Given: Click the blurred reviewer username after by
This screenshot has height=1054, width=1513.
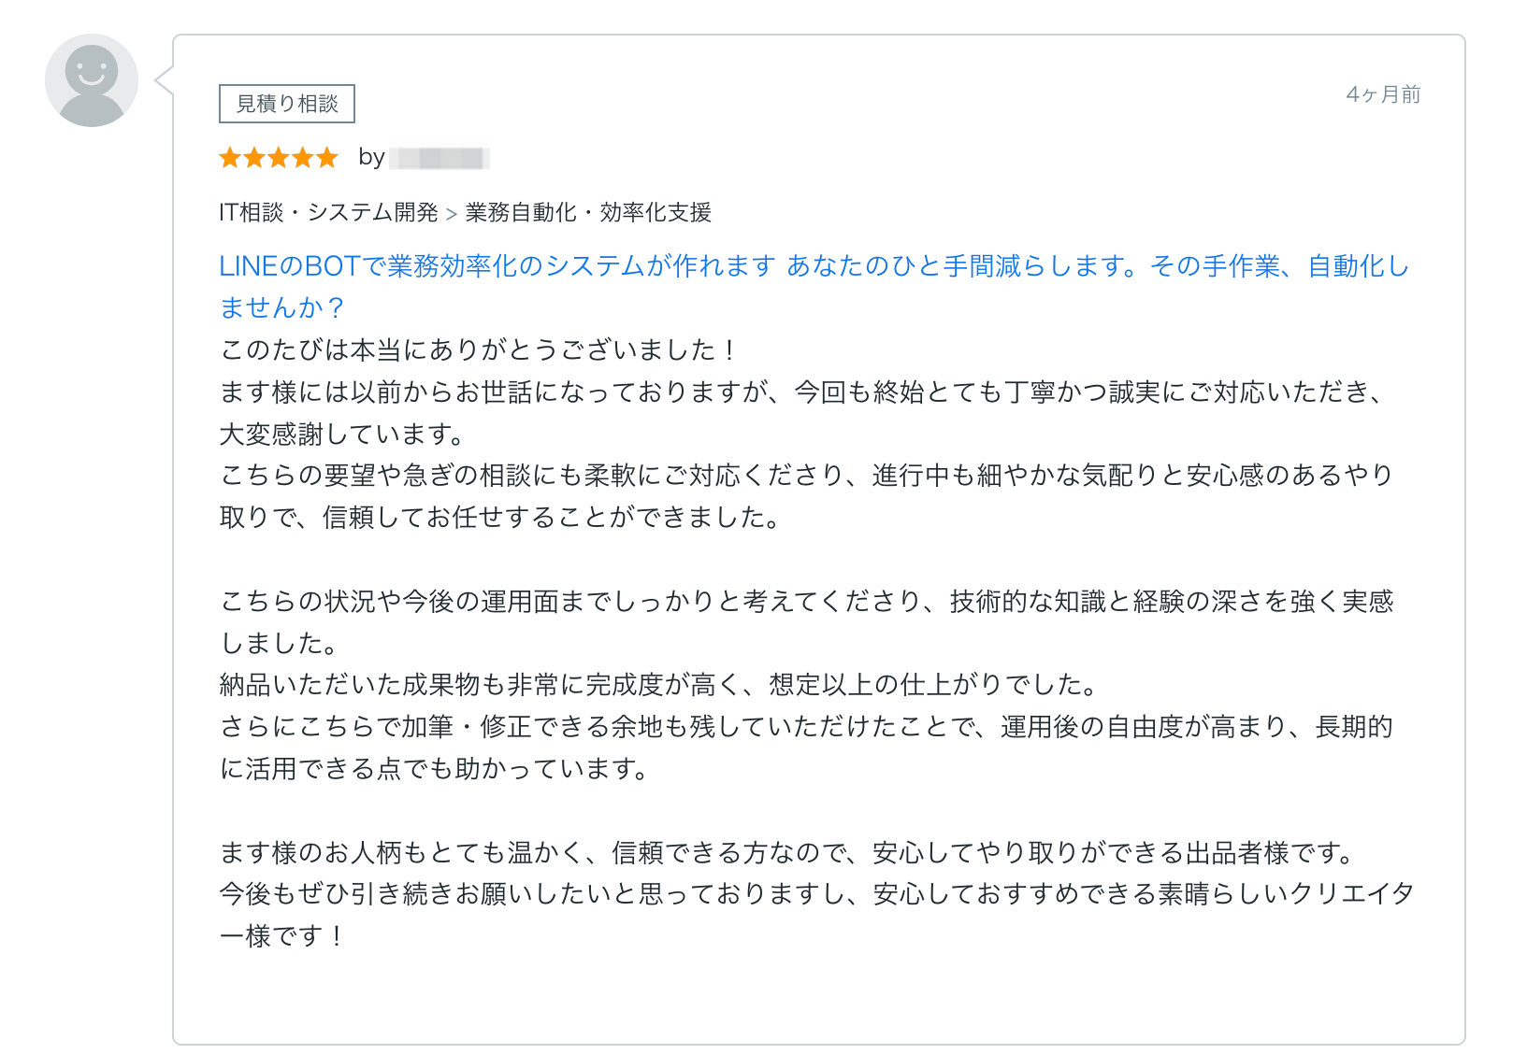Looking at the screenshot, I should tap(439, 158).
